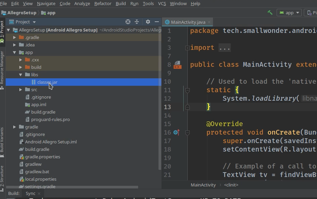317x199 pixels.
Task: Open the Project view switcher dropdown
Action: (22, 21)
